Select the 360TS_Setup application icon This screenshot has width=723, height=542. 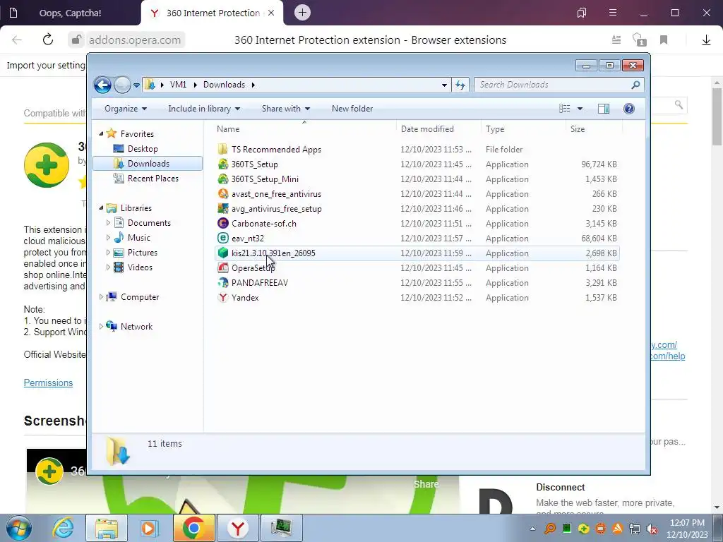point(223,164)
